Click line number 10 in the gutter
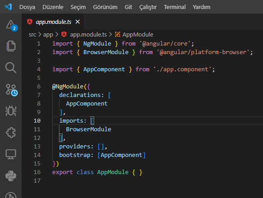 click(37, 120)
